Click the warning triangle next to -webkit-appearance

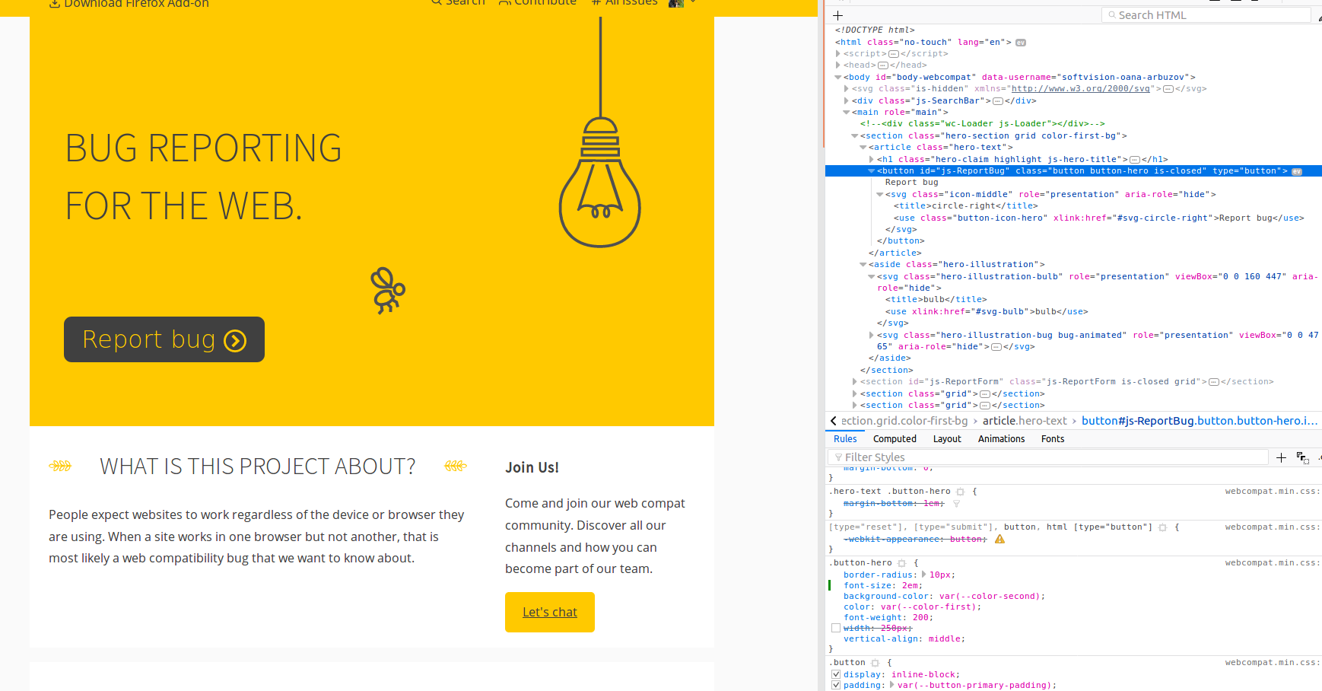pos(1000,539)
